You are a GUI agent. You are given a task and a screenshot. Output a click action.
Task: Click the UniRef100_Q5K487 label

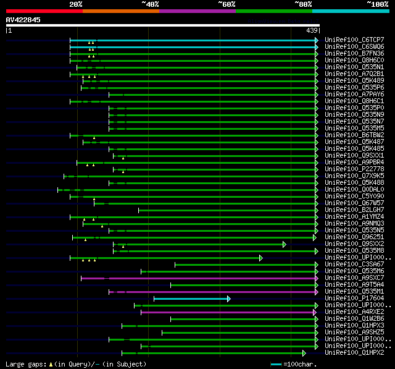coord(354,142)
